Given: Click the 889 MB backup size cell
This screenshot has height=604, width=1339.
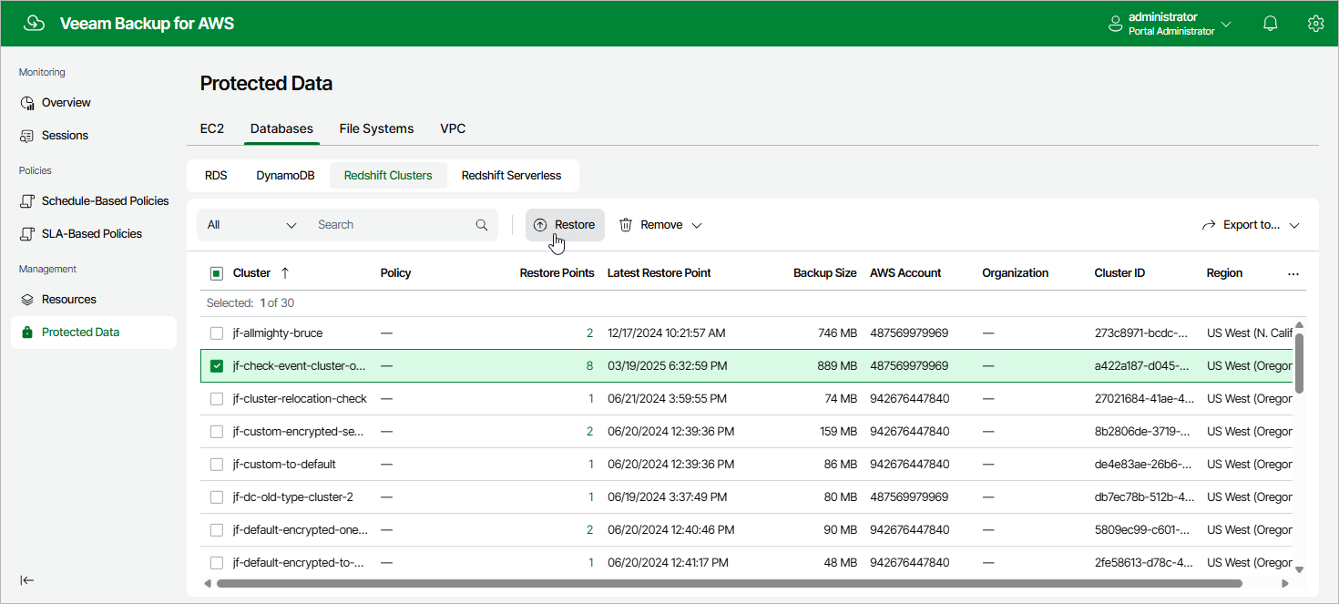Looking at the screenshot, I should click(837, 366).
